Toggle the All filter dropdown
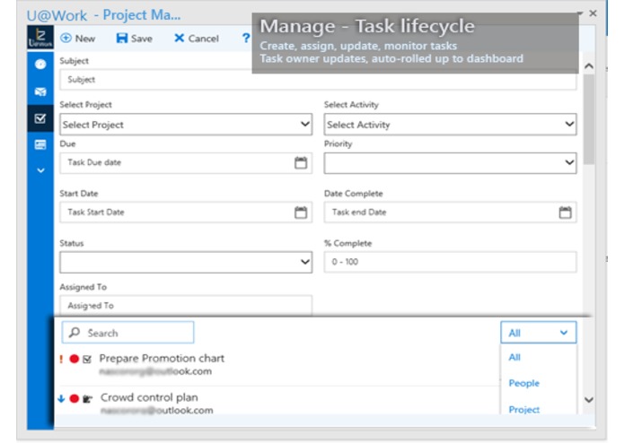Viewport: 624px width, 443px height. pos(538,333)
